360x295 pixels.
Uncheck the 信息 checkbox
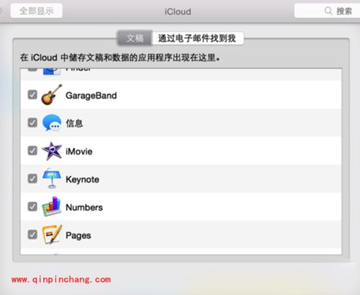32,123
